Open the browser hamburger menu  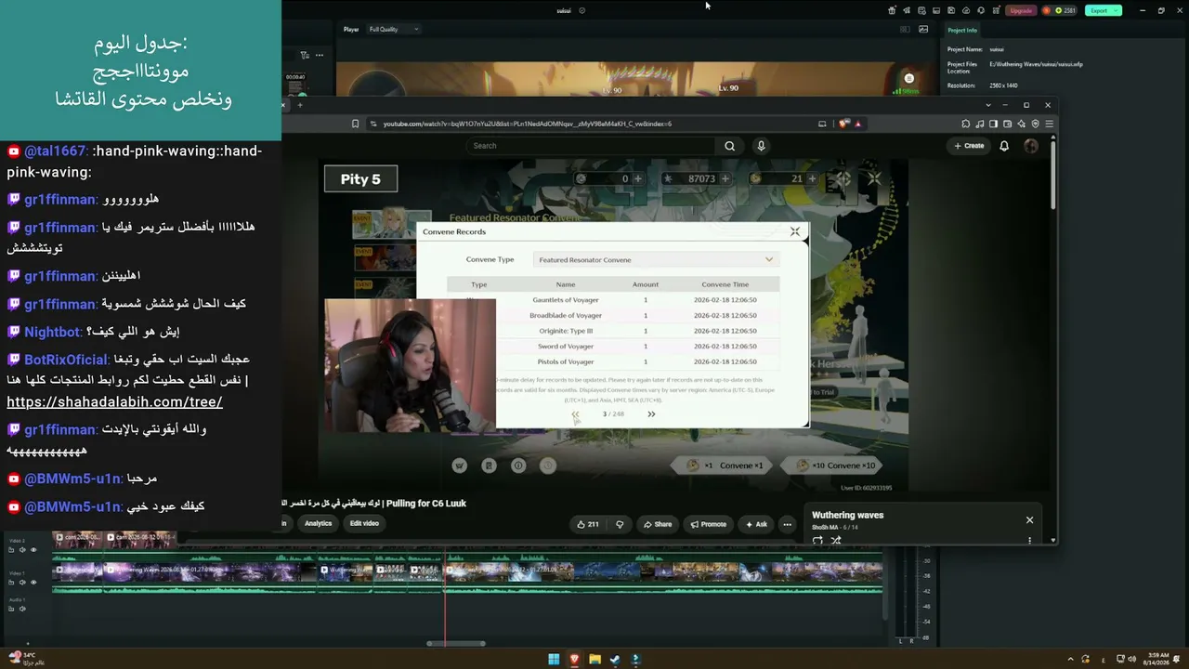point(1049,124)
